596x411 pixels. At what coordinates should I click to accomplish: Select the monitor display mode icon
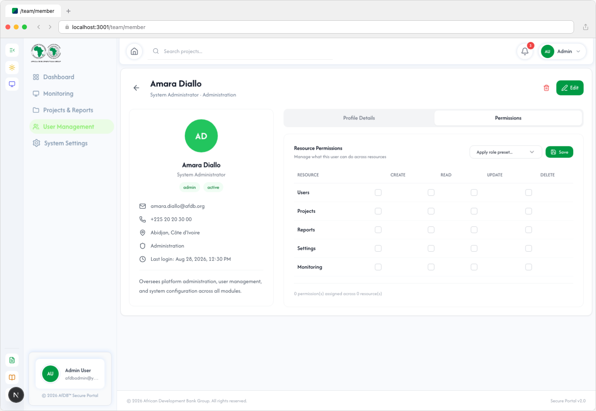(12, 84)
